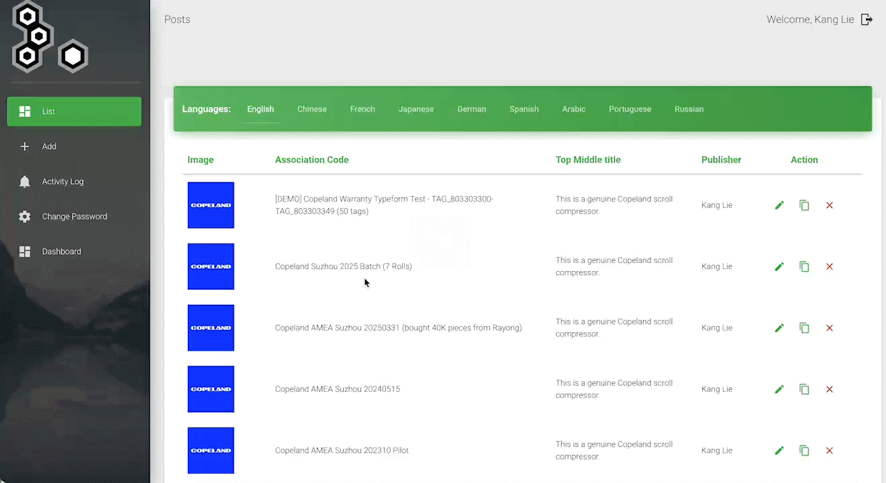Click the plus icon beside Add
886x483 pixels.
pyautogui.click(x=25, y=146)
